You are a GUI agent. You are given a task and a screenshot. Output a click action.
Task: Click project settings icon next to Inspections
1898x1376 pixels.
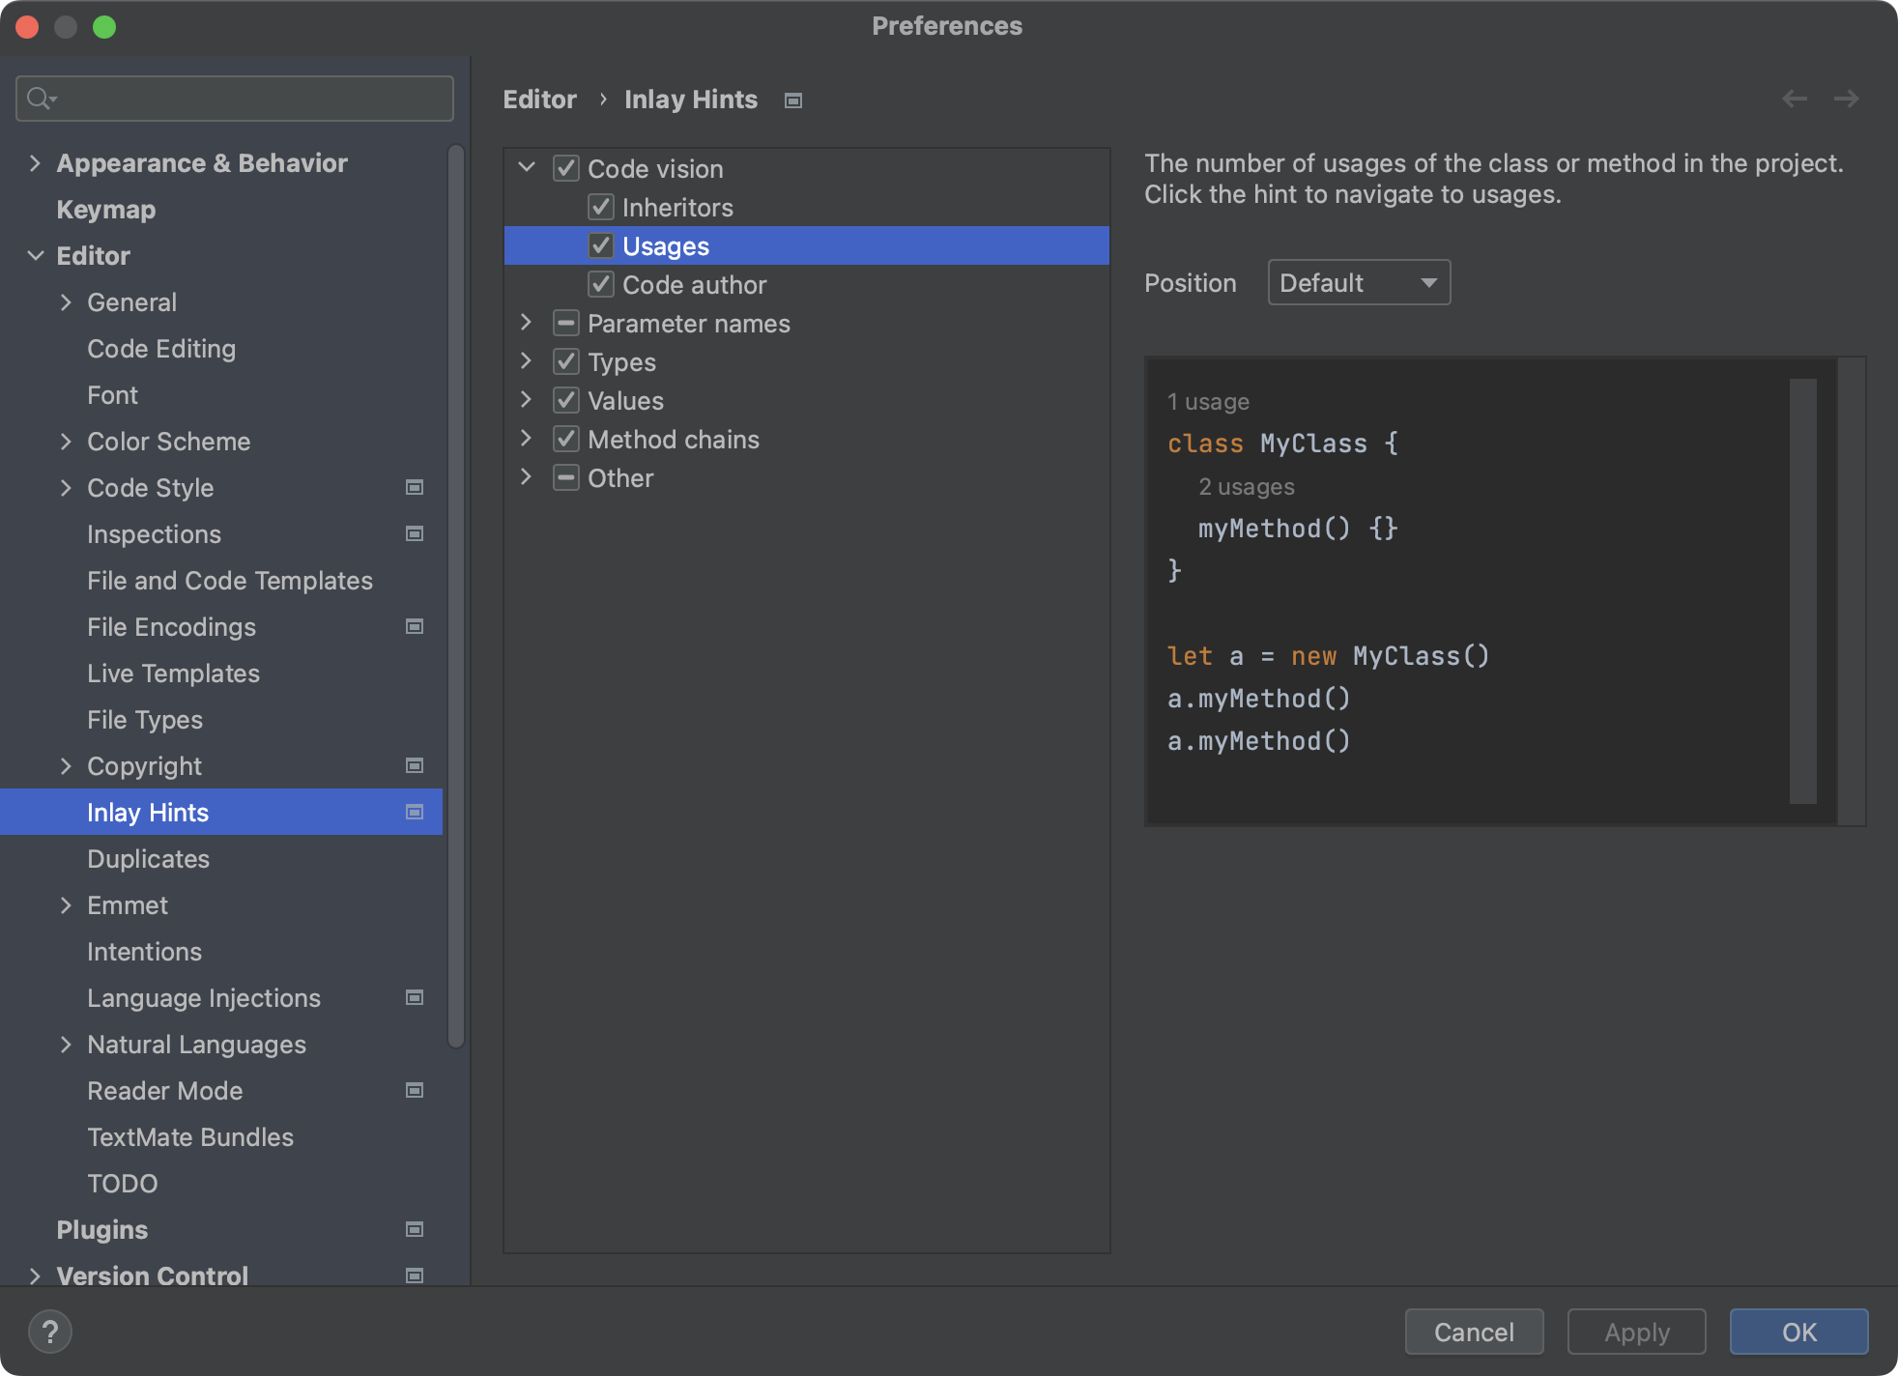tap(415, 533)
